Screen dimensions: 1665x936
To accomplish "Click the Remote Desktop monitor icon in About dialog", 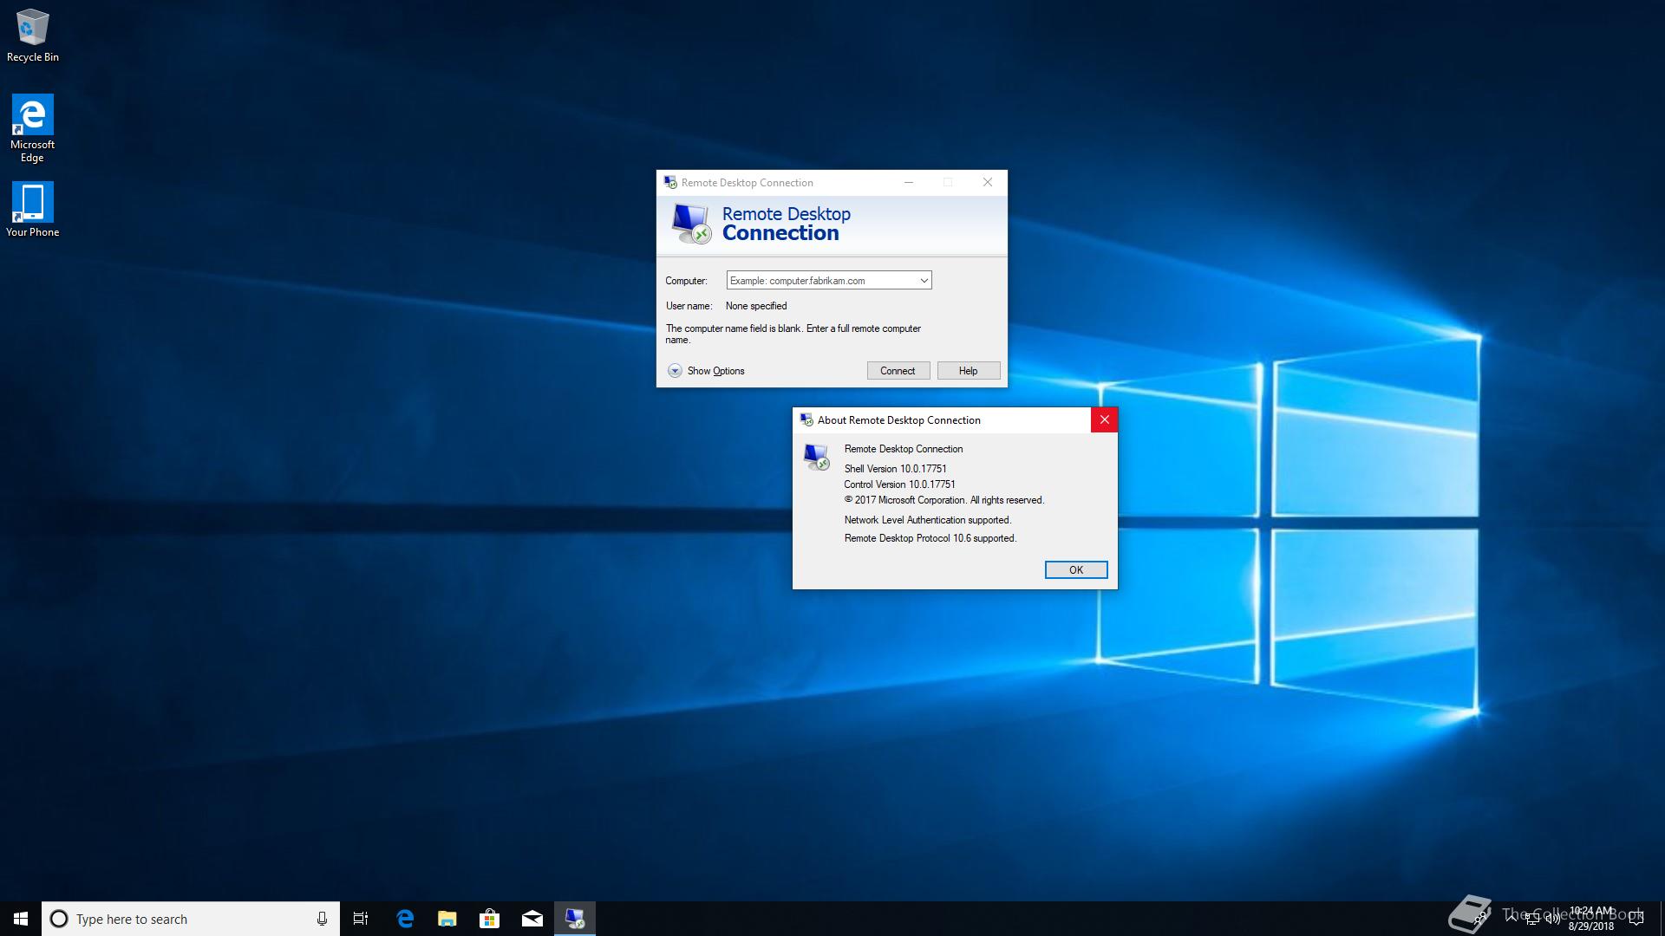I will [x=816, y=457].
